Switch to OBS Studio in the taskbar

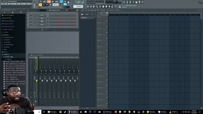108,112
